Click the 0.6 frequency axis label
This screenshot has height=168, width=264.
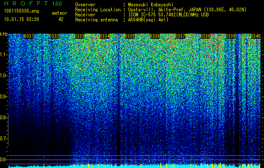[3, 160]
